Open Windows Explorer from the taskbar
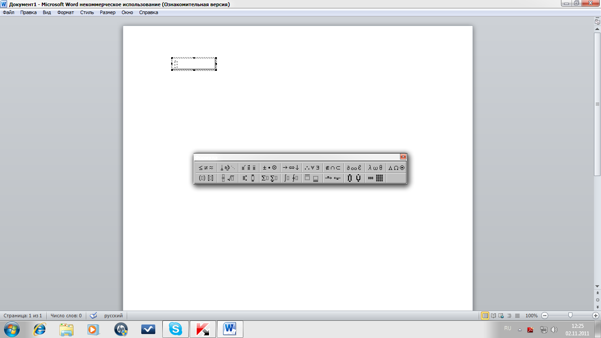 (x=66, y=329)
